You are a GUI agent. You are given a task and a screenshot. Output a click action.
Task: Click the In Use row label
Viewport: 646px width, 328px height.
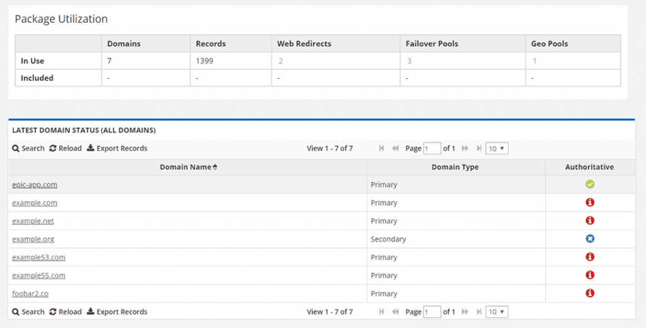tap(32, 61)
